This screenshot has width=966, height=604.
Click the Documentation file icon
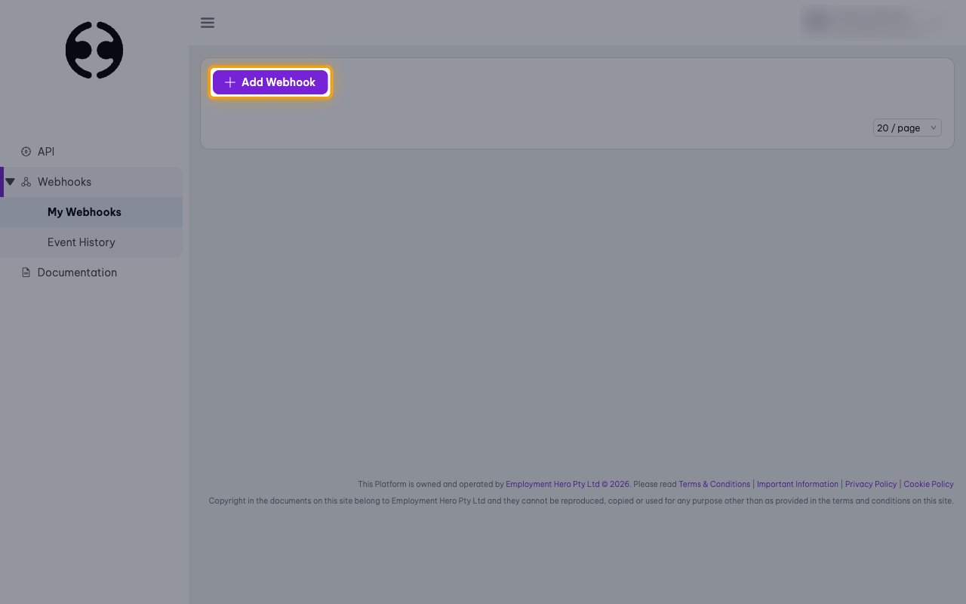click(26, 273)
